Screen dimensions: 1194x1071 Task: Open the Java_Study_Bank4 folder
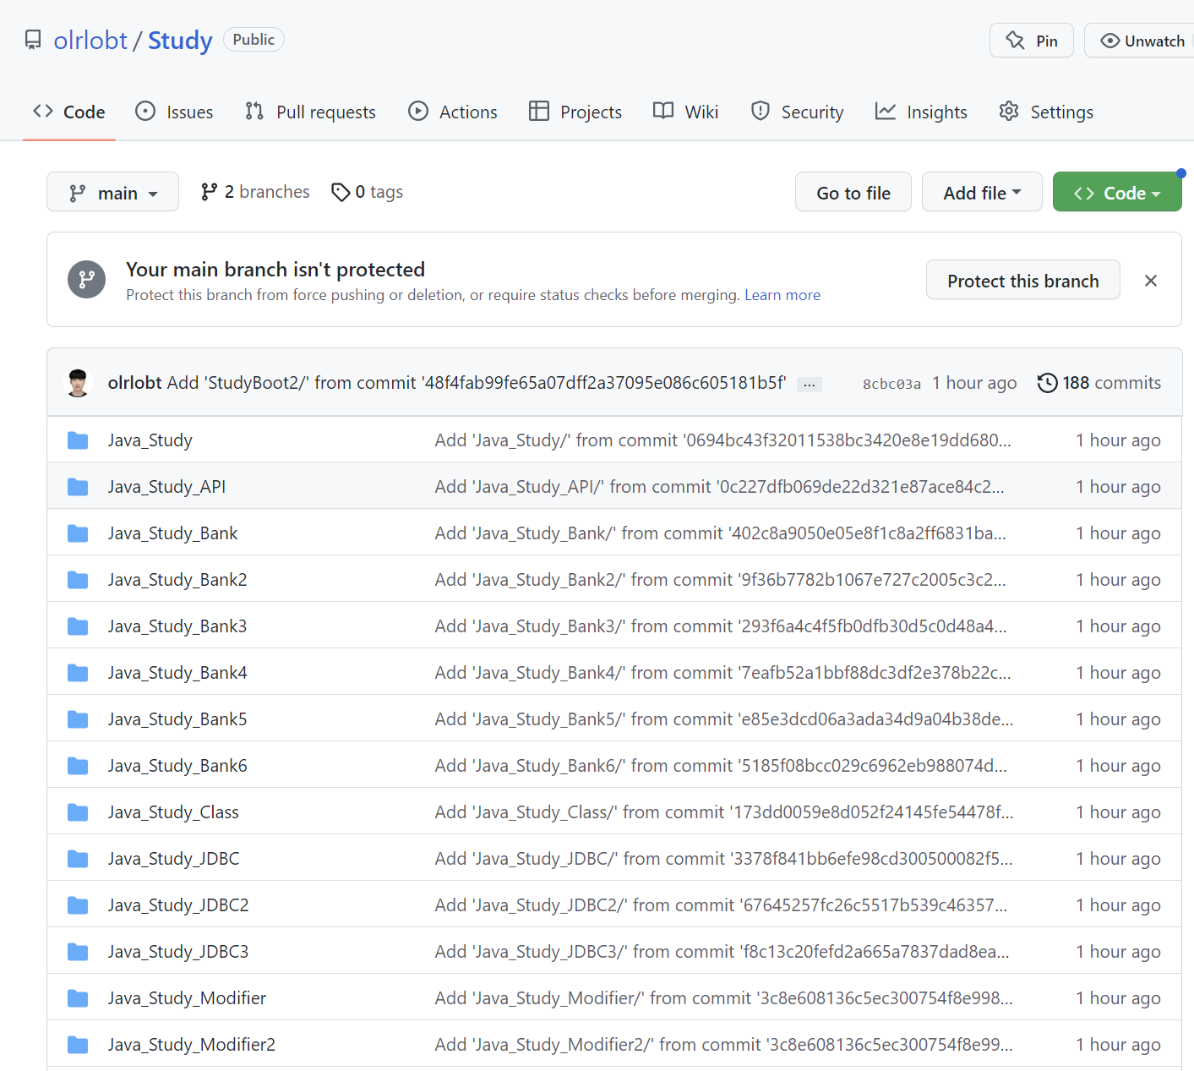[177, 673]
